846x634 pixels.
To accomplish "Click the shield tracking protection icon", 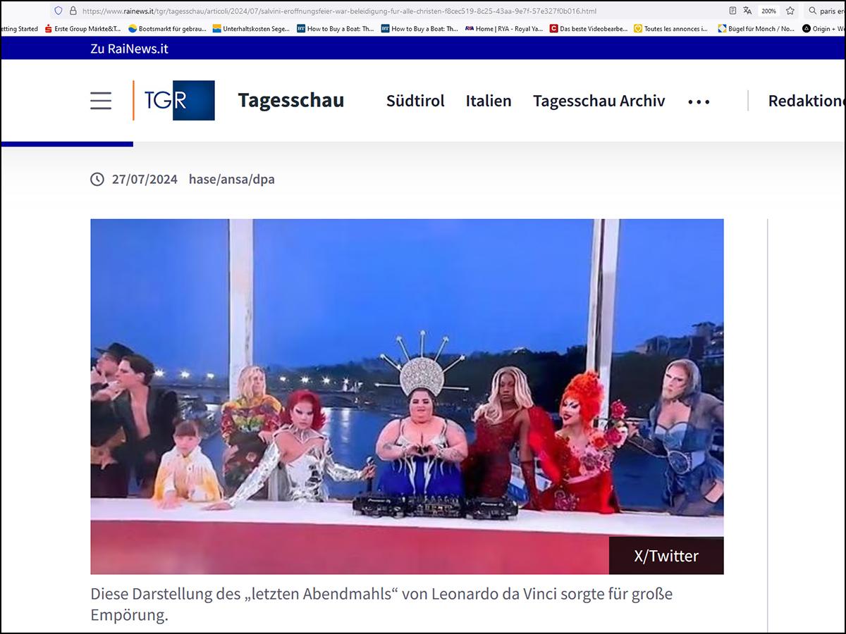I will 59,11.
